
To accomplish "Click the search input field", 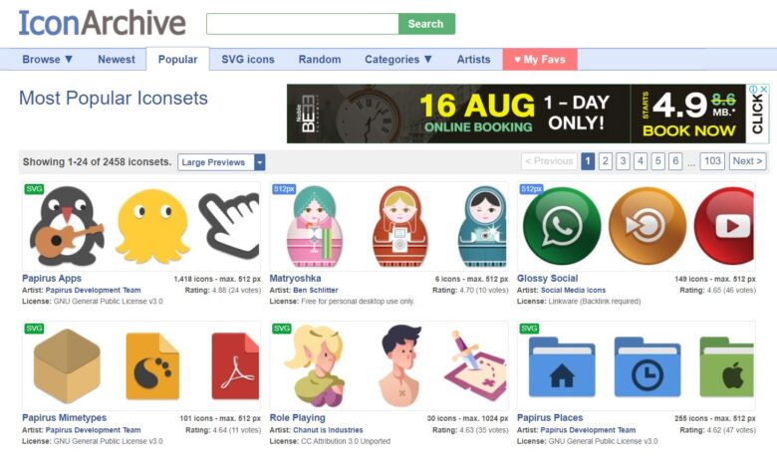I will 302,24.
